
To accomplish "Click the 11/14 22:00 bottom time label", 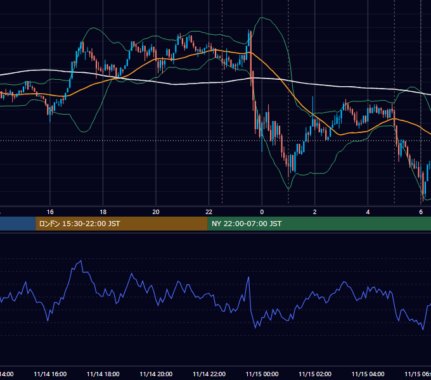I will click(x=209, y=374).
